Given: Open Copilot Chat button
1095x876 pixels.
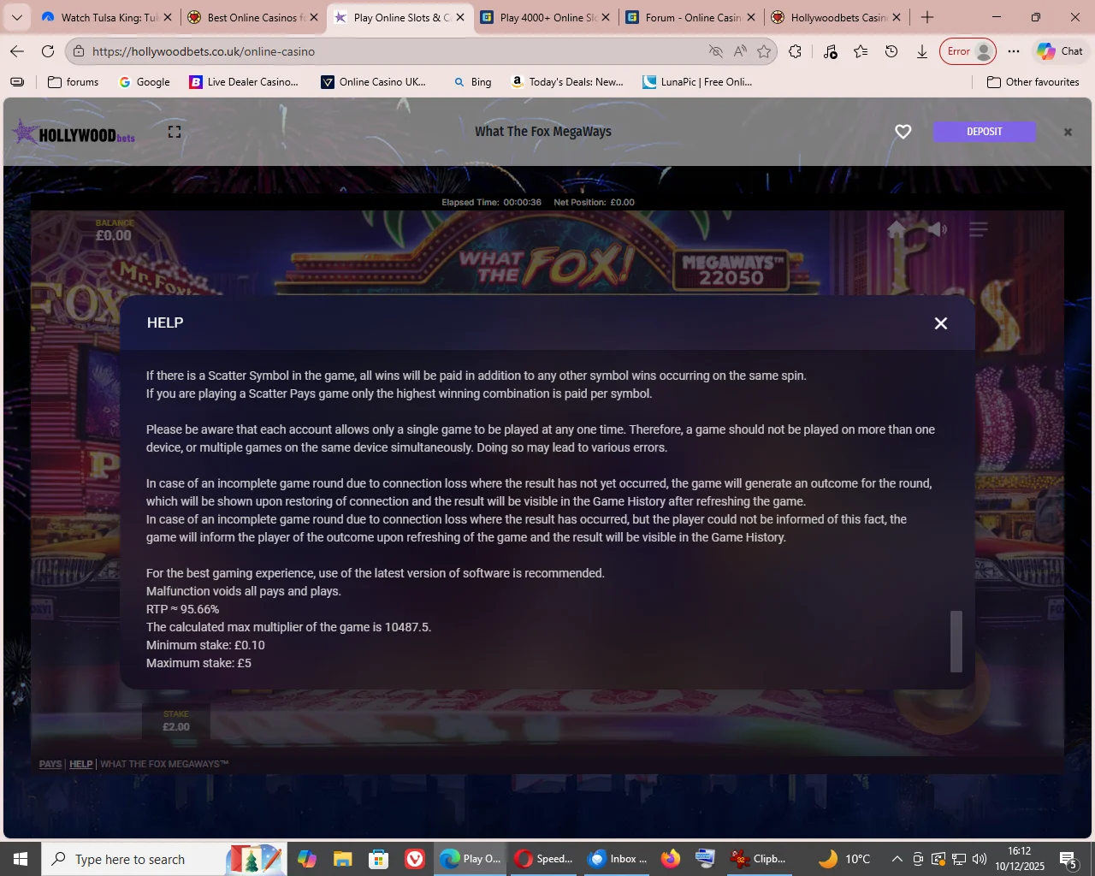Looking at the screenshot, I should click(x=1061, y=51).
